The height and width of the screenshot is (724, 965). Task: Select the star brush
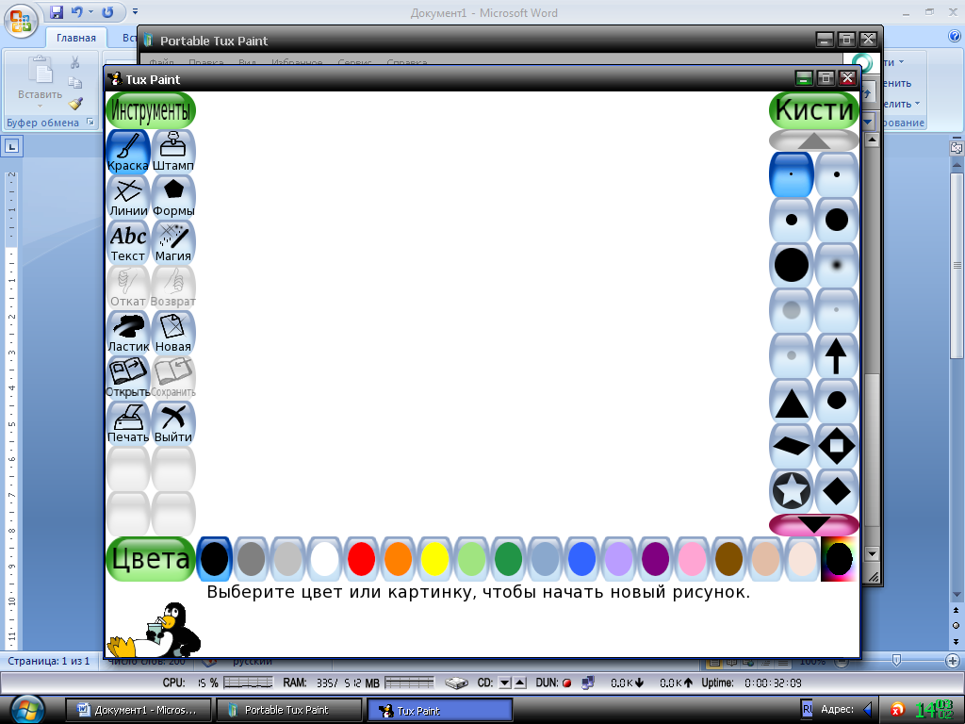(x=792, y=491)
